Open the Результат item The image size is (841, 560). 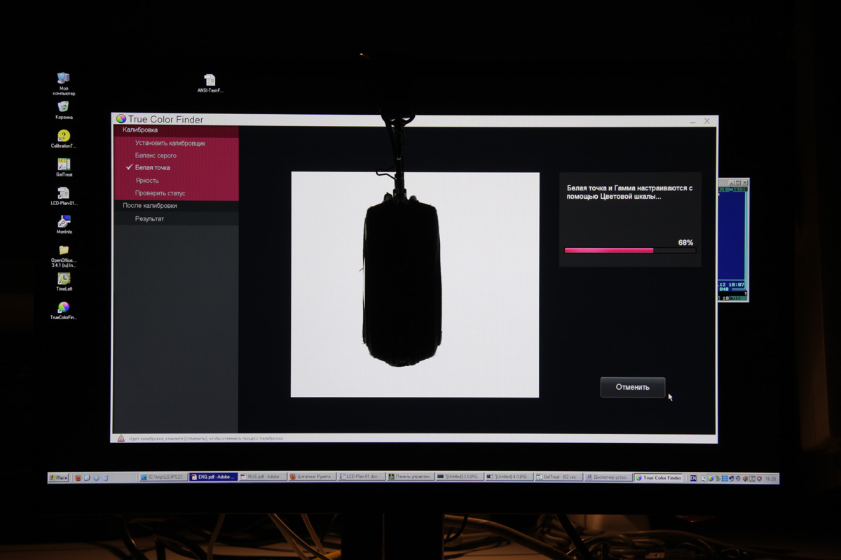pos(149,219)
